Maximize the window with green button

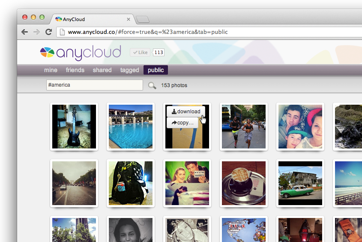point(42,17)
